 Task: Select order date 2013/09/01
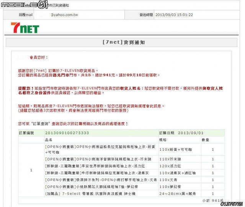pyautogui.click(x=191, y=133)
